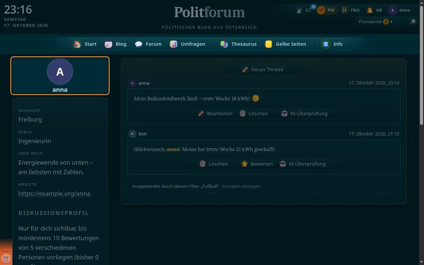The image size is (424, 265).
Task: Click the post timestamp '17. Oktober 2026, 23:10'
Action: point(374,83)
